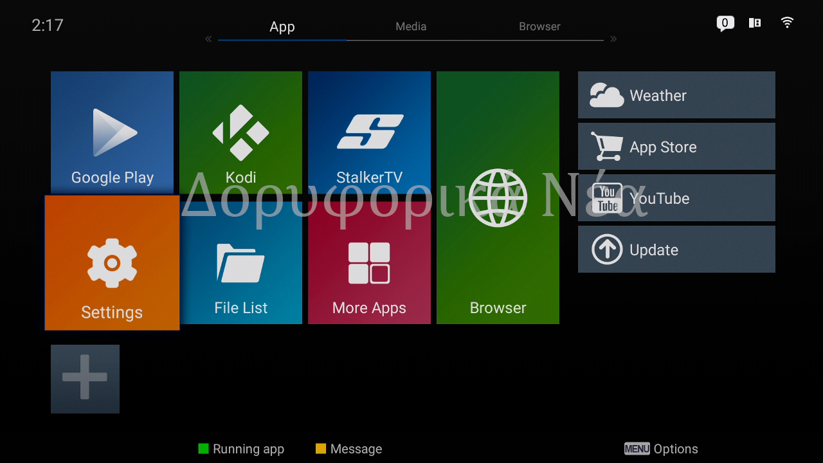Screen dimensions: 823x463
Task: Launch Kodi media center tile
Action: tap(240, 132)
